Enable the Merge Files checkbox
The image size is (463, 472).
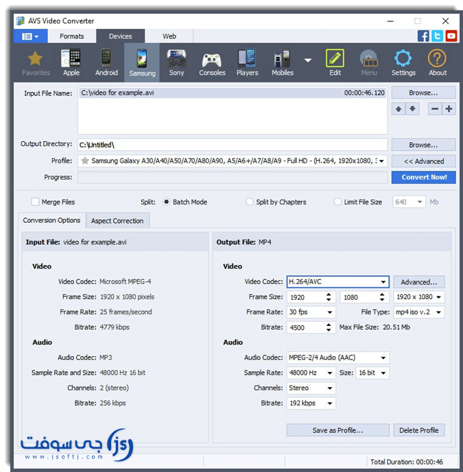(35, 202)
